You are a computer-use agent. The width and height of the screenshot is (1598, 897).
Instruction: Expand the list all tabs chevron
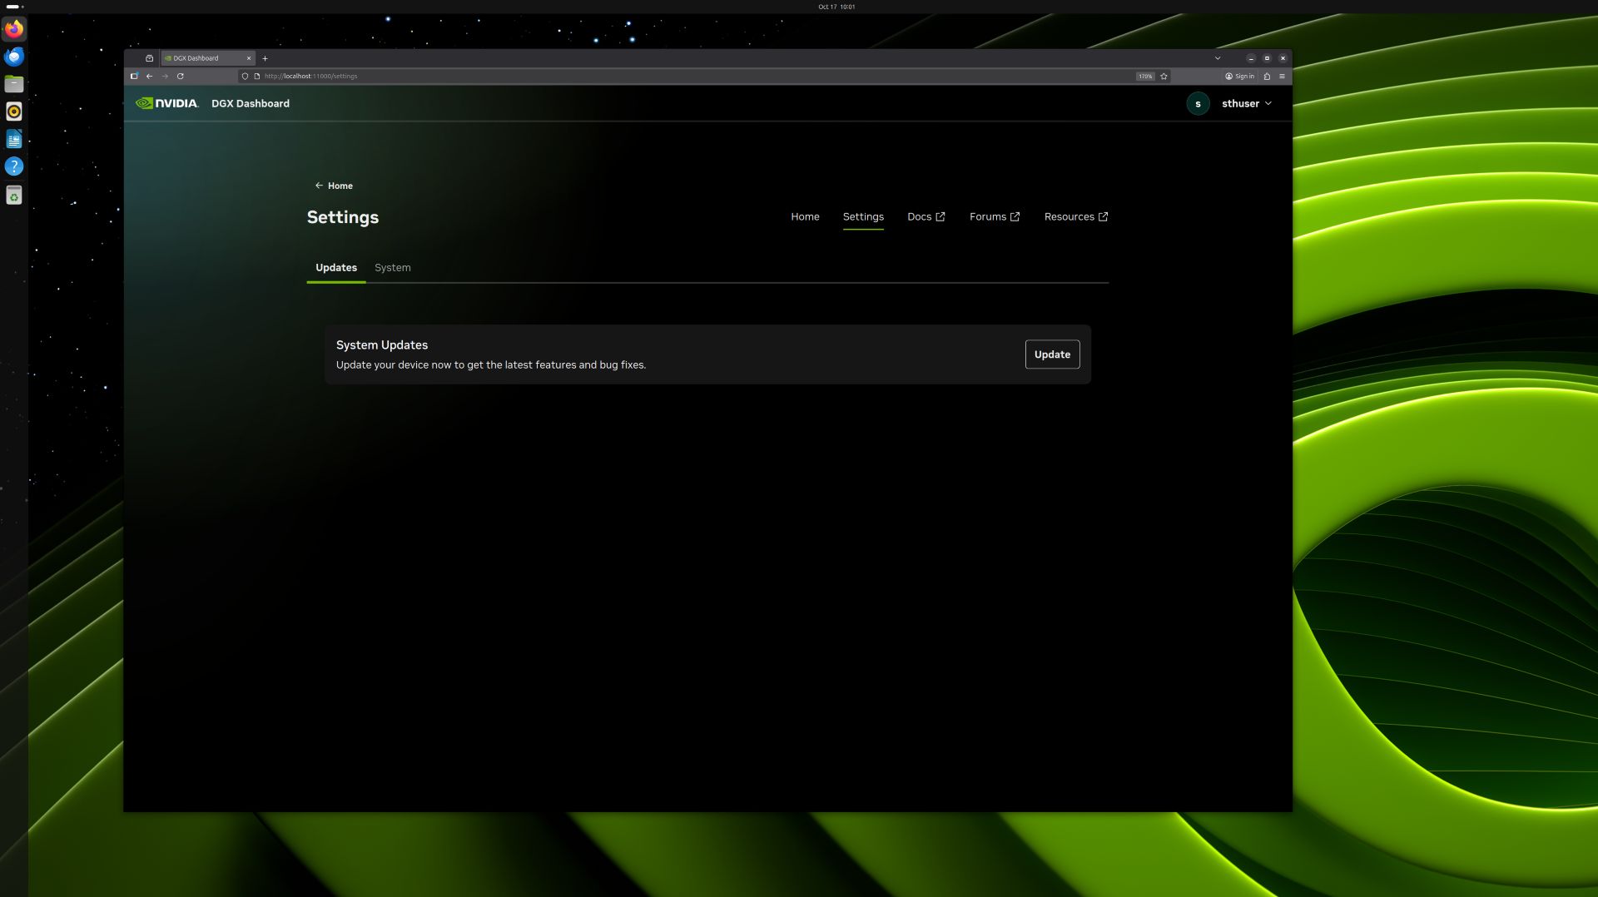pyautogui.click(x=1218, y=58)
